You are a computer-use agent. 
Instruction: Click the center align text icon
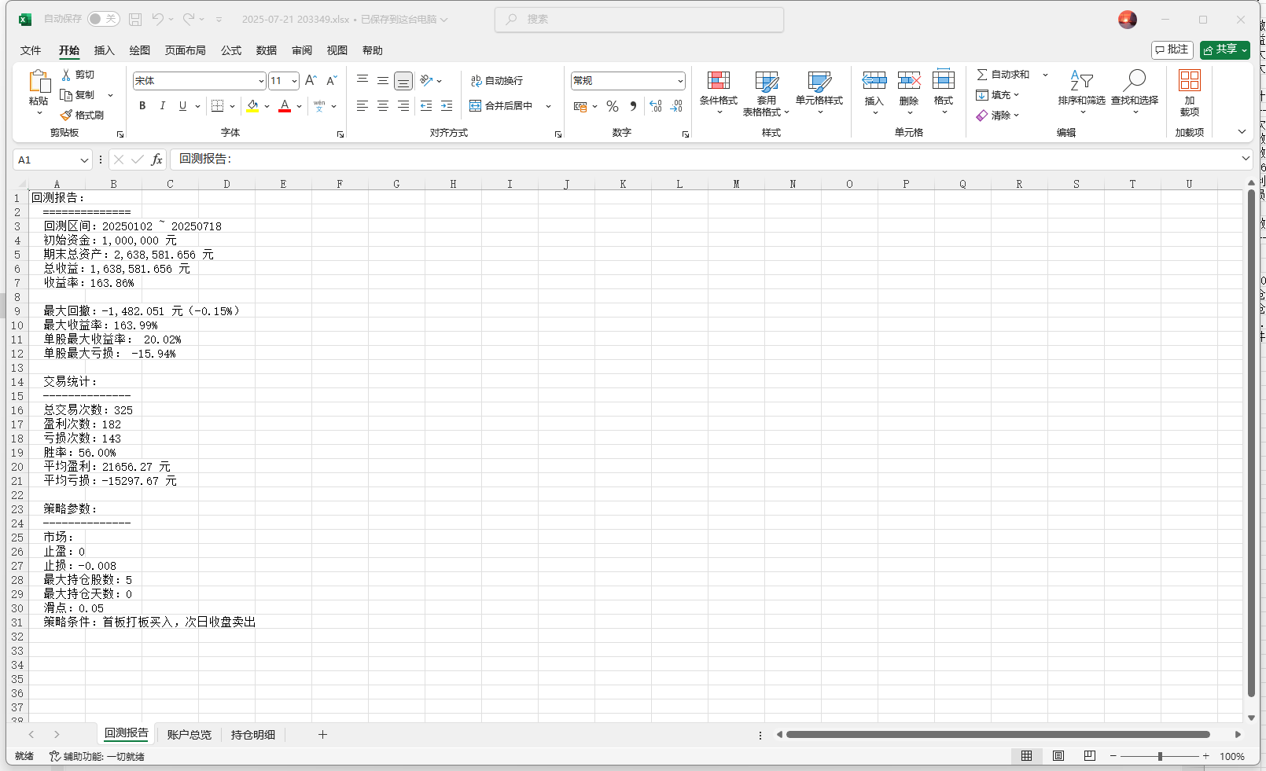[383, 106]
